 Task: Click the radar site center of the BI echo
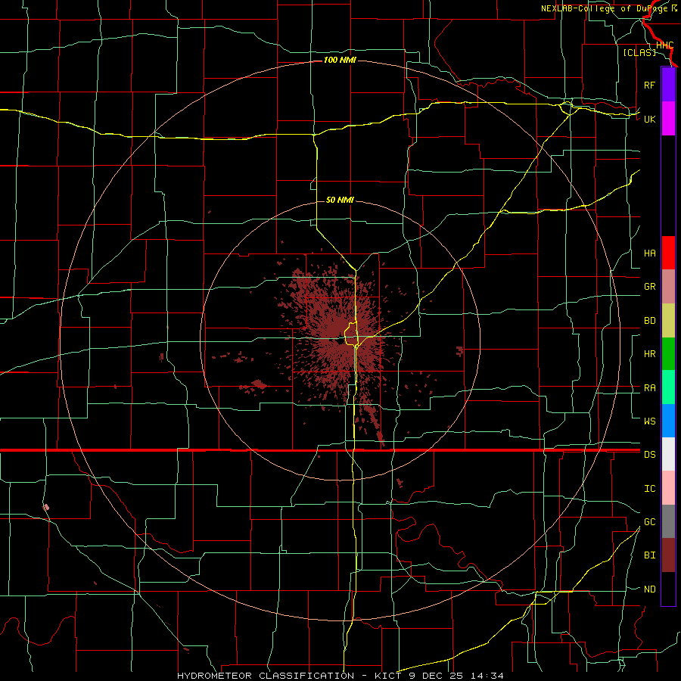[340, 341]
